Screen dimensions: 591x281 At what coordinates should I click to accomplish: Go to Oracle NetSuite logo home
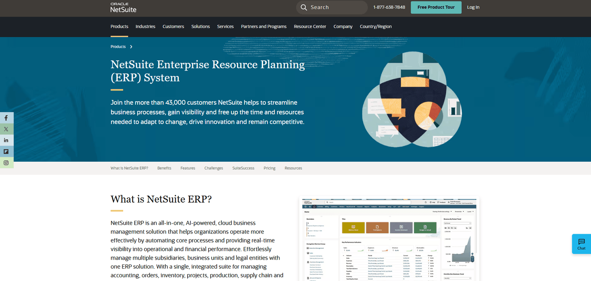click(123, 7)
